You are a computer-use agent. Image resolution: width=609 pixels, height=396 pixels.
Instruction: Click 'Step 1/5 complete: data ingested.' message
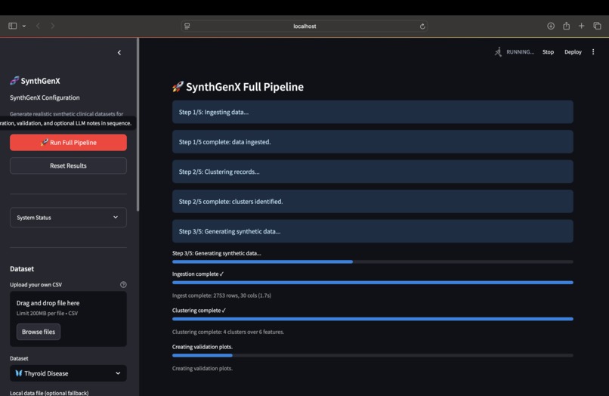(373, 142)
